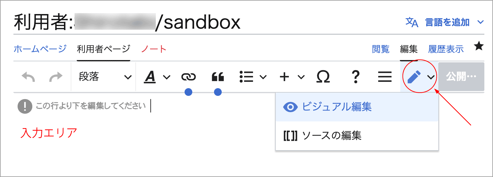The width and height of the screenshot is (493, 177).
Task: Add a citation with quote icon
Action: coord(218,77)
